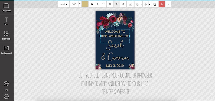
Task: Select the 'WELCOME TO' text line
Action: [115, 32]
